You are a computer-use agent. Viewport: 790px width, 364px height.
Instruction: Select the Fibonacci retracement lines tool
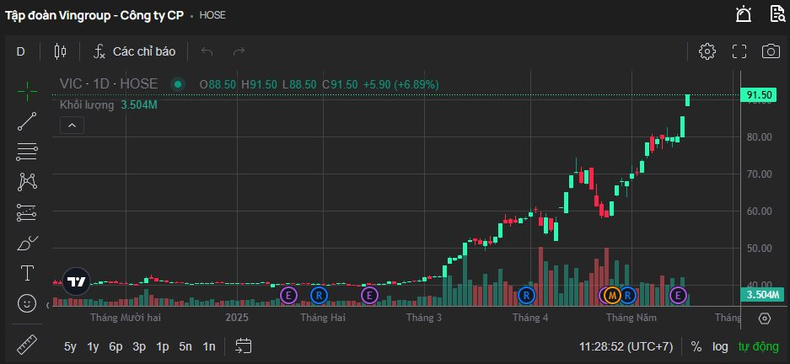tap(27, 152)
